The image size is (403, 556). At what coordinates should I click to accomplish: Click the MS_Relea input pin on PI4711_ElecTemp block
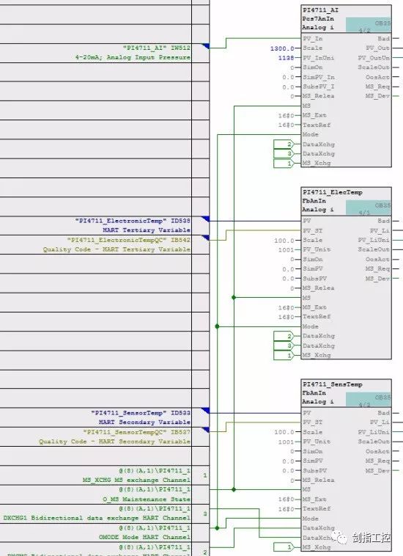coord(318,288)
